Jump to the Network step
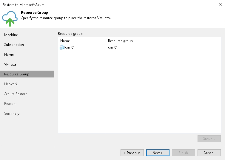The image size is (225, 160). [11, 84]
